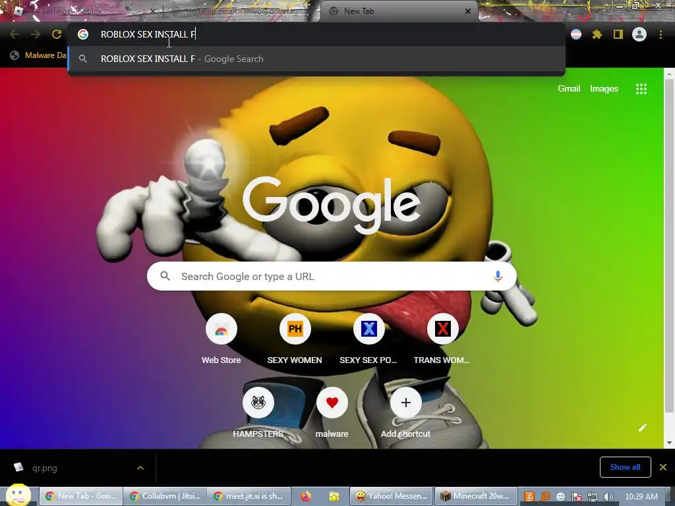
Task: Expand the qr.png download options chevron
Action: 140,468
